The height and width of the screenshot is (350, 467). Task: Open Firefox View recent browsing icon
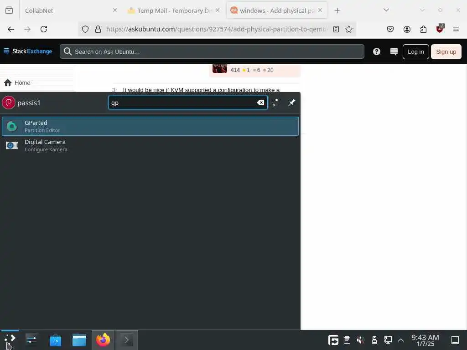9,10
